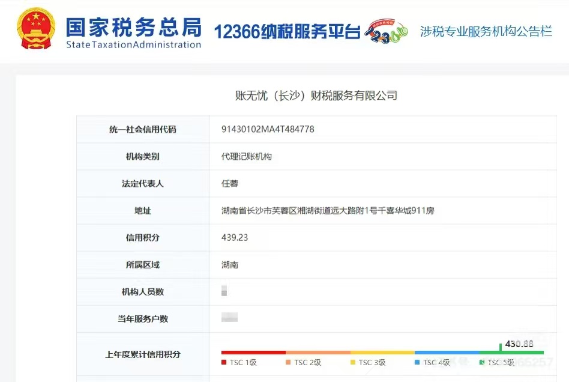The width and height of the screenshot is (569, 382).
Task: Click the 12366纳税服务平台 title
Action: (x=287, y=32)
